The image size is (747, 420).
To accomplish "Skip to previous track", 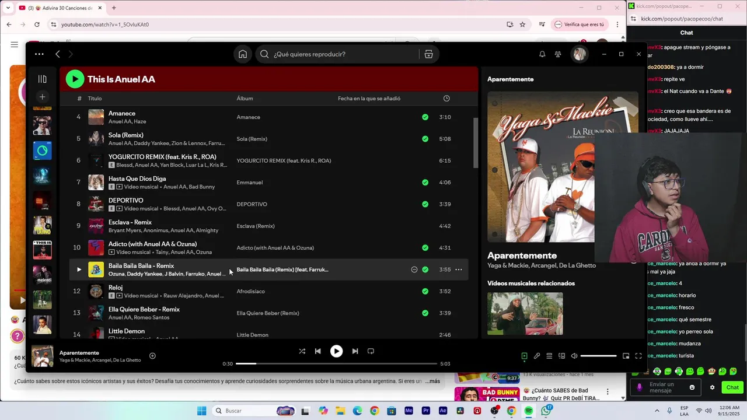I will tap(318, 351).
